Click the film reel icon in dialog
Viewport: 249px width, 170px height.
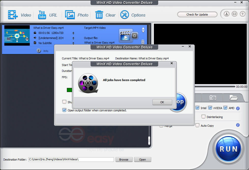(88, 83)
